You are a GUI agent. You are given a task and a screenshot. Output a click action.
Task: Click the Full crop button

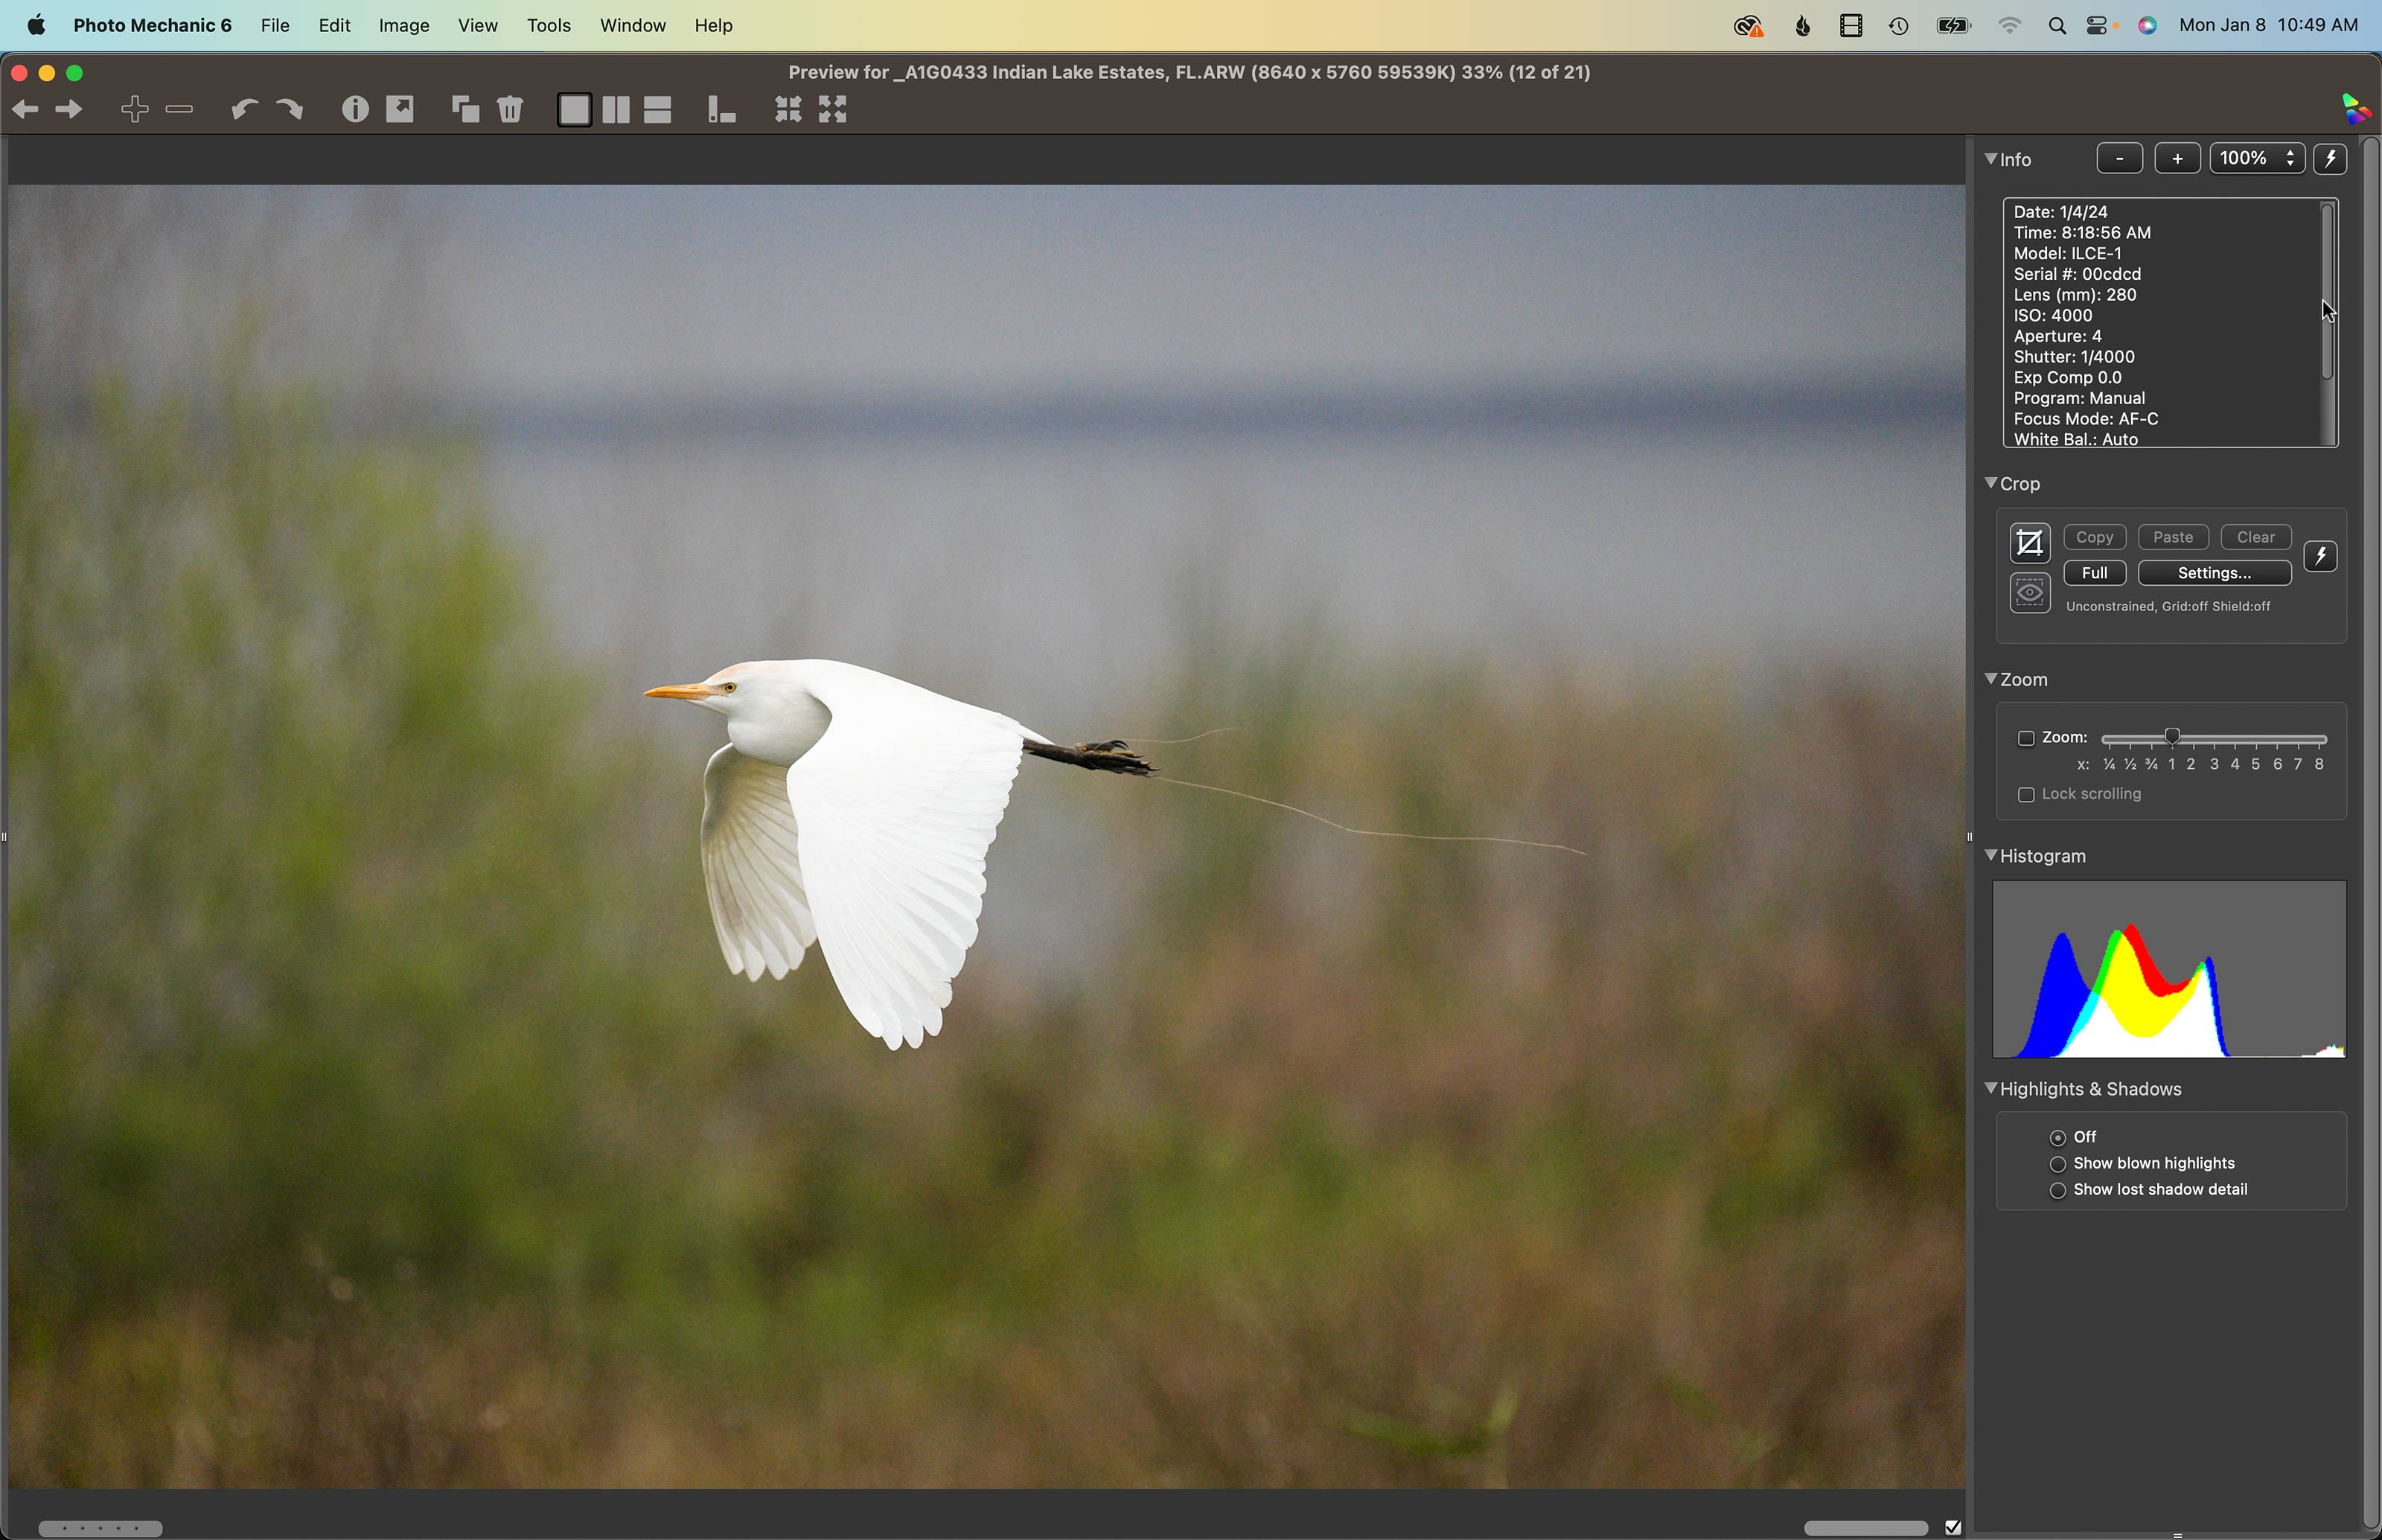click(2094, 574)
